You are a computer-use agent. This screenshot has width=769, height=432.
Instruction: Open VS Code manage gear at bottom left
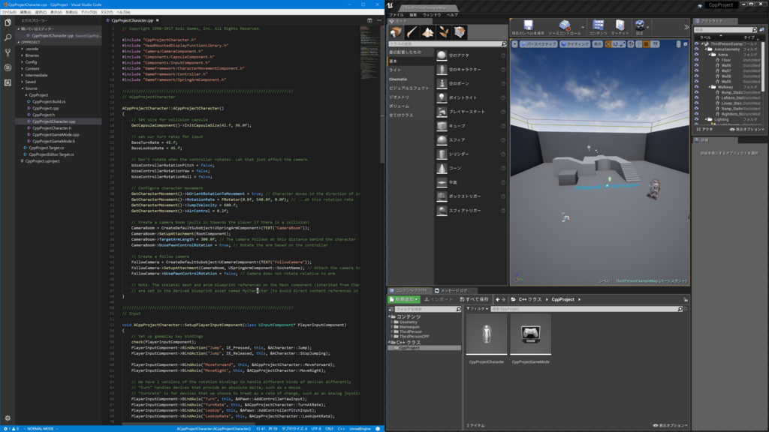click(x=8, y=418)
